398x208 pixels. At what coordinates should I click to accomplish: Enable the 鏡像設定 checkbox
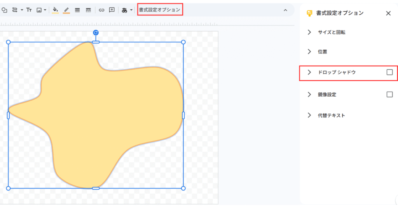coord(389,94)
